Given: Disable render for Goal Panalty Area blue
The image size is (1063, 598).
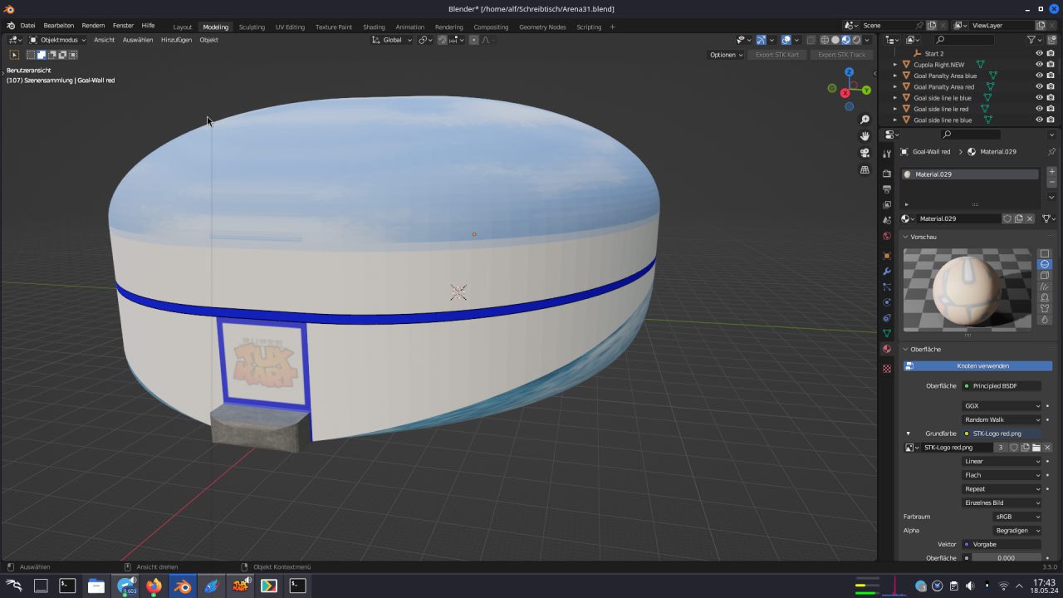Looking at the screenshot, I should [1051, 76].
